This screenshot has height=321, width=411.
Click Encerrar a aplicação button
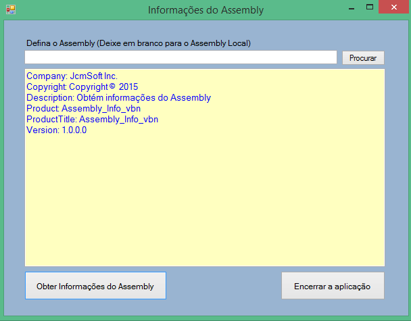(x=333, y=285)
